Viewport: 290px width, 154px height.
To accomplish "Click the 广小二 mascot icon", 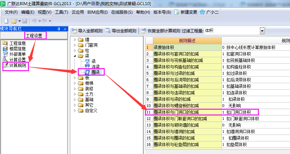I will tap(202, 12).
